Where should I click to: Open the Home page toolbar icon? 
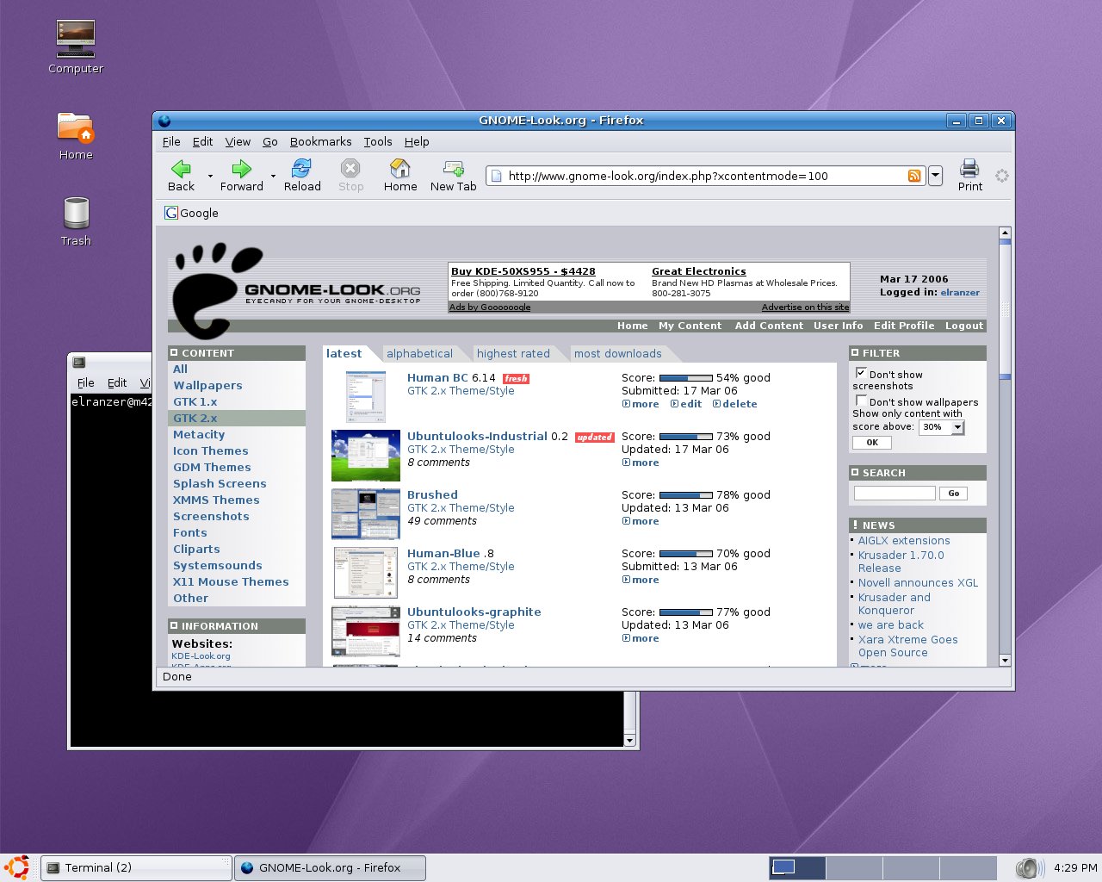point(400,168)
